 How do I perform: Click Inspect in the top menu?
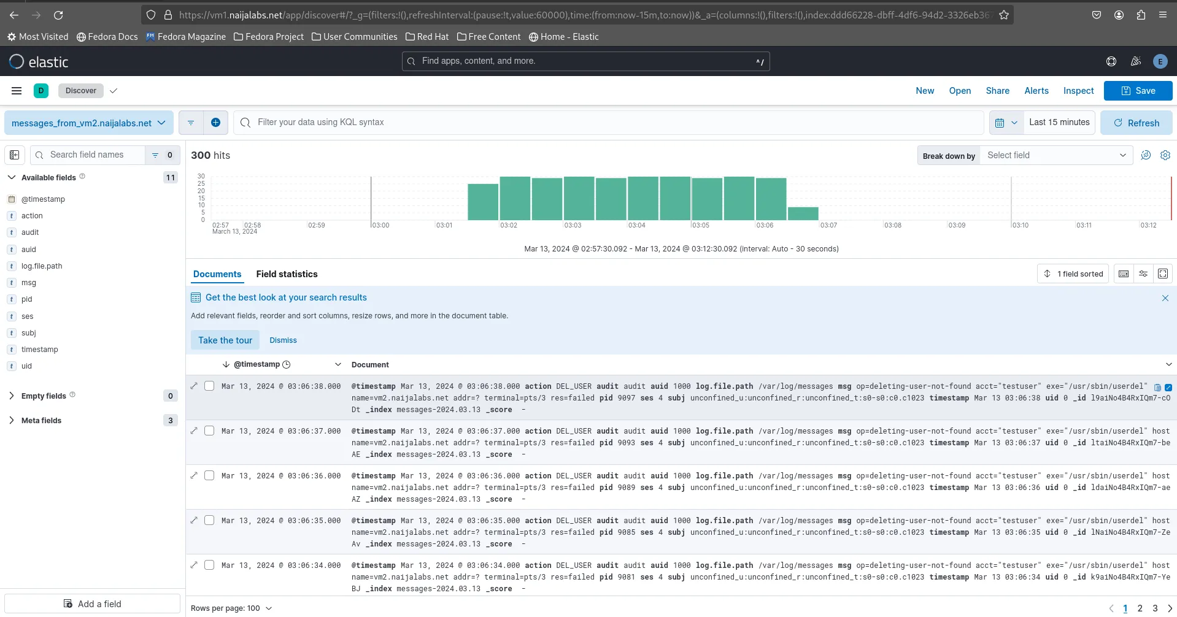[x=1078, y=91]
